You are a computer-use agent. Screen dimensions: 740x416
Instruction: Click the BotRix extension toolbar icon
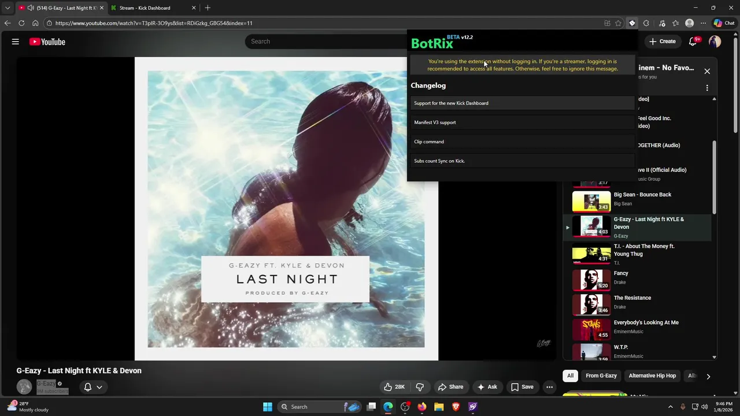[x=632, y=23]
